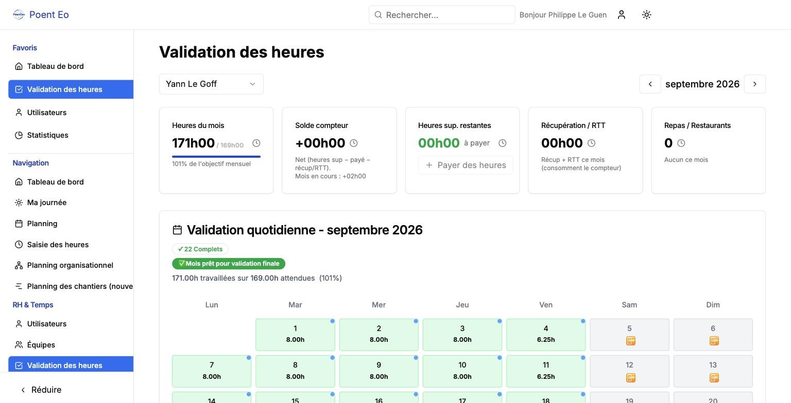Click the plus icon in Payer des heures
Viewport: 791px width, 403px height.
coord(429,165)
